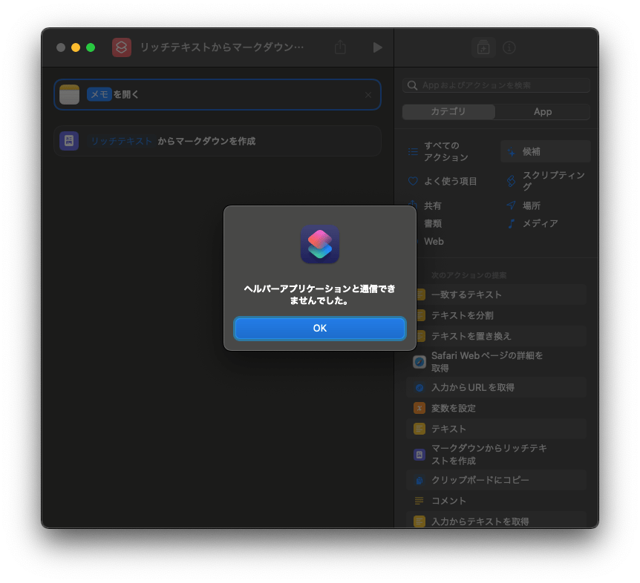Add 入力からテキストを取得 action
640x583 pixels.
point(496,521)
